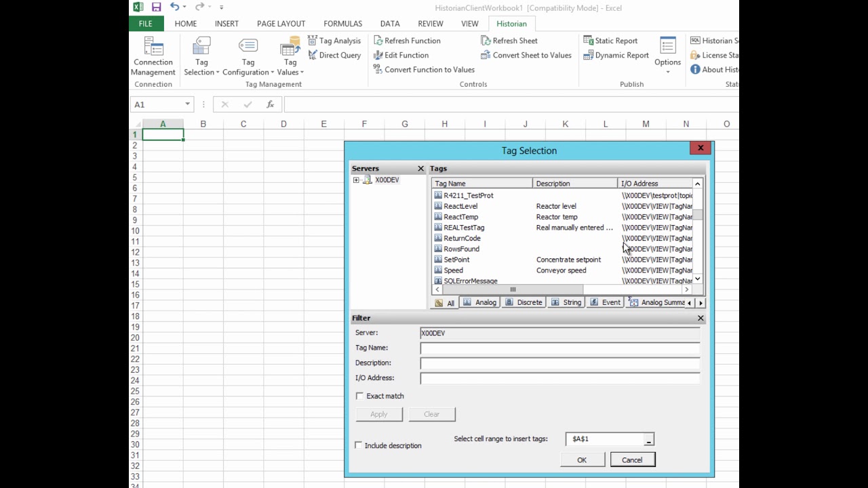The height and width of the screenshot is (488, 868).
Task: Close the Filter pane with its X
Action: click(701, 318)
